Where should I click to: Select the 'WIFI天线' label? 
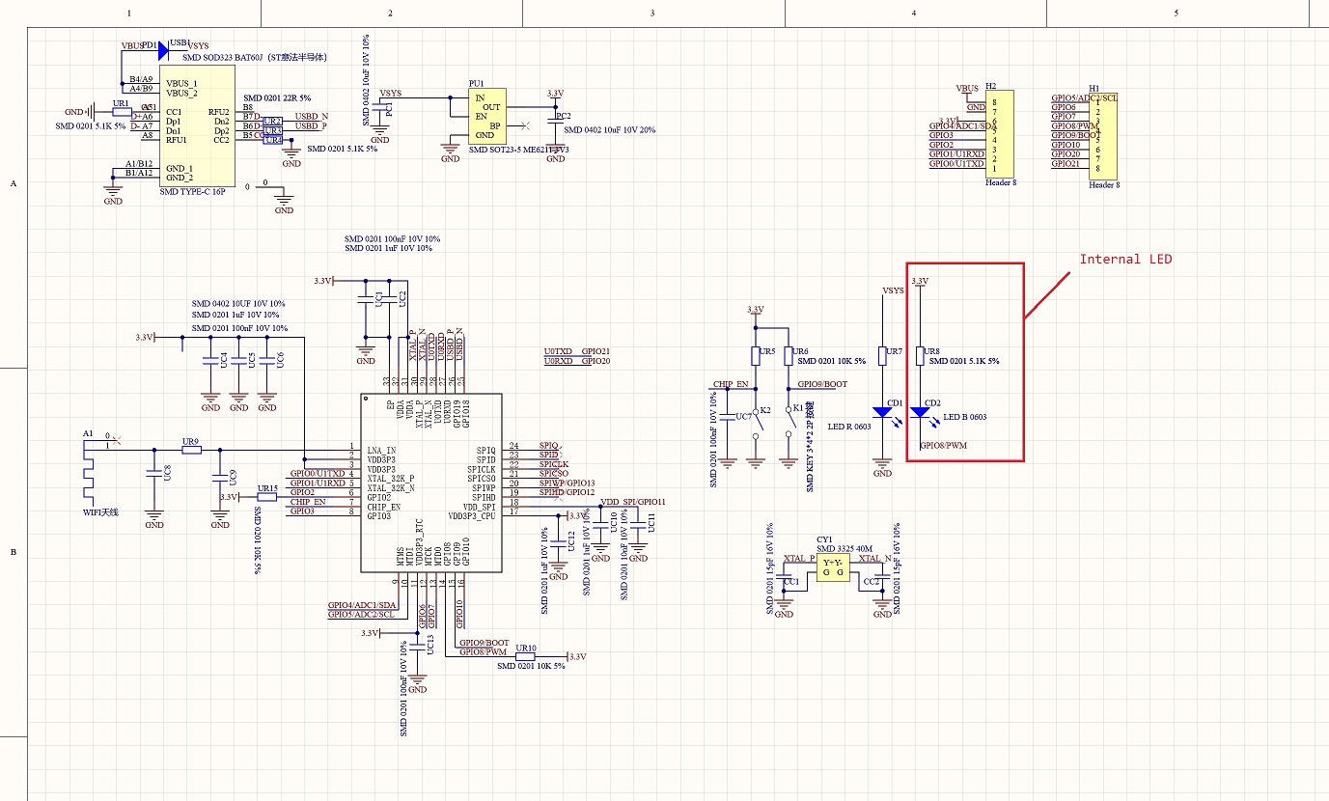pos(100,511)
